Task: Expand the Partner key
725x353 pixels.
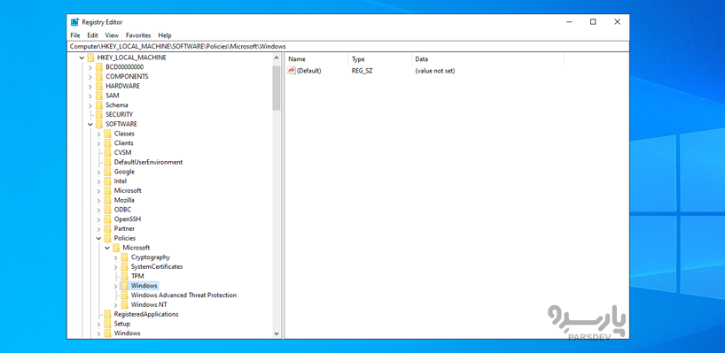Action: pyautogui.click(x=98, y=229)
